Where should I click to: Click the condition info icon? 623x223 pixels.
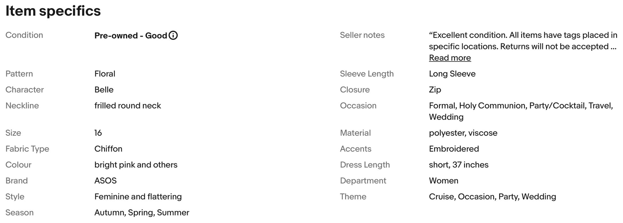click(x=173, y=35)
